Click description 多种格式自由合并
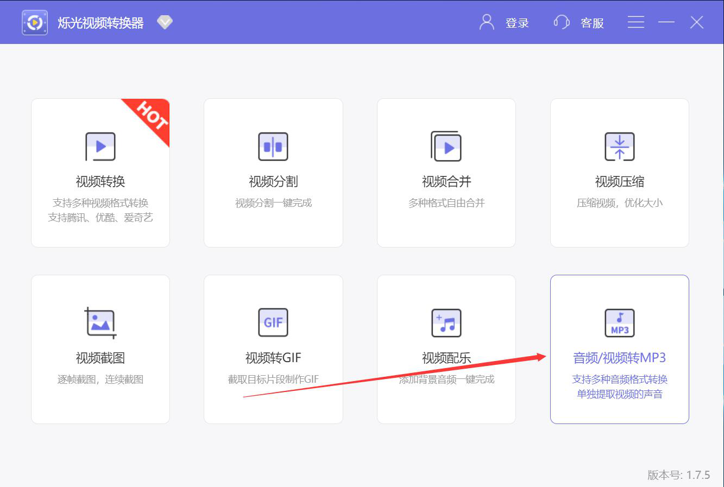This screenshot has width=724, height=487. point(446,203)
